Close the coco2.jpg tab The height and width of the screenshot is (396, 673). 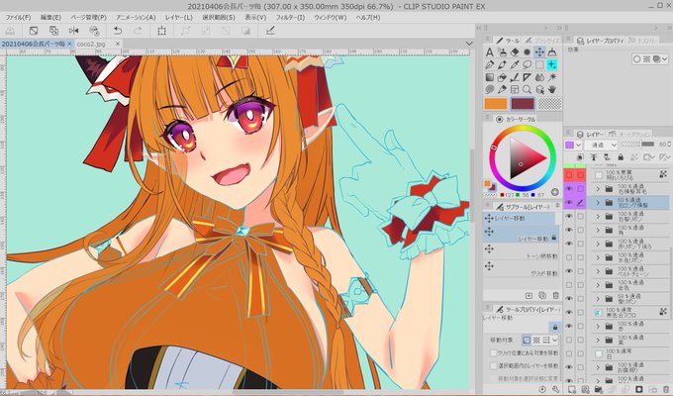[118, 44]
